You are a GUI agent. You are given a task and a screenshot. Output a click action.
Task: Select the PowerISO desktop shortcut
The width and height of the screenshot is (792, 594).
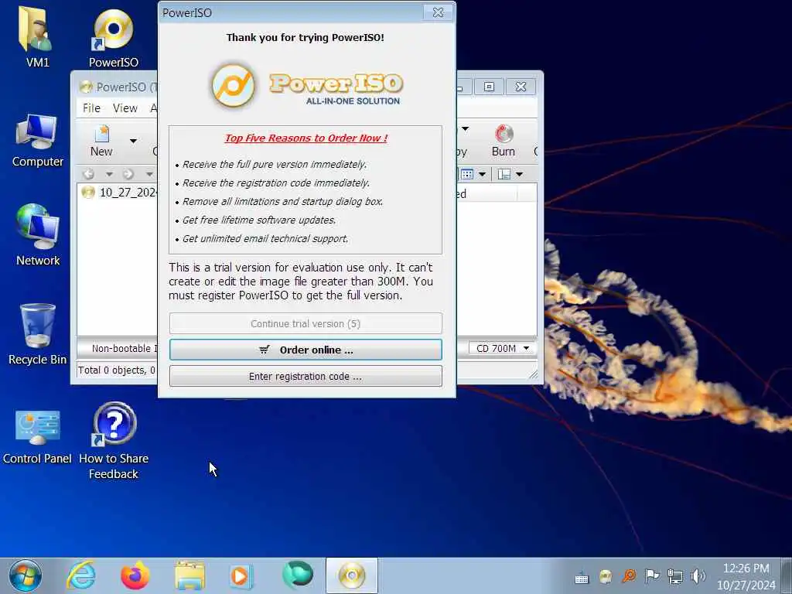113,39
